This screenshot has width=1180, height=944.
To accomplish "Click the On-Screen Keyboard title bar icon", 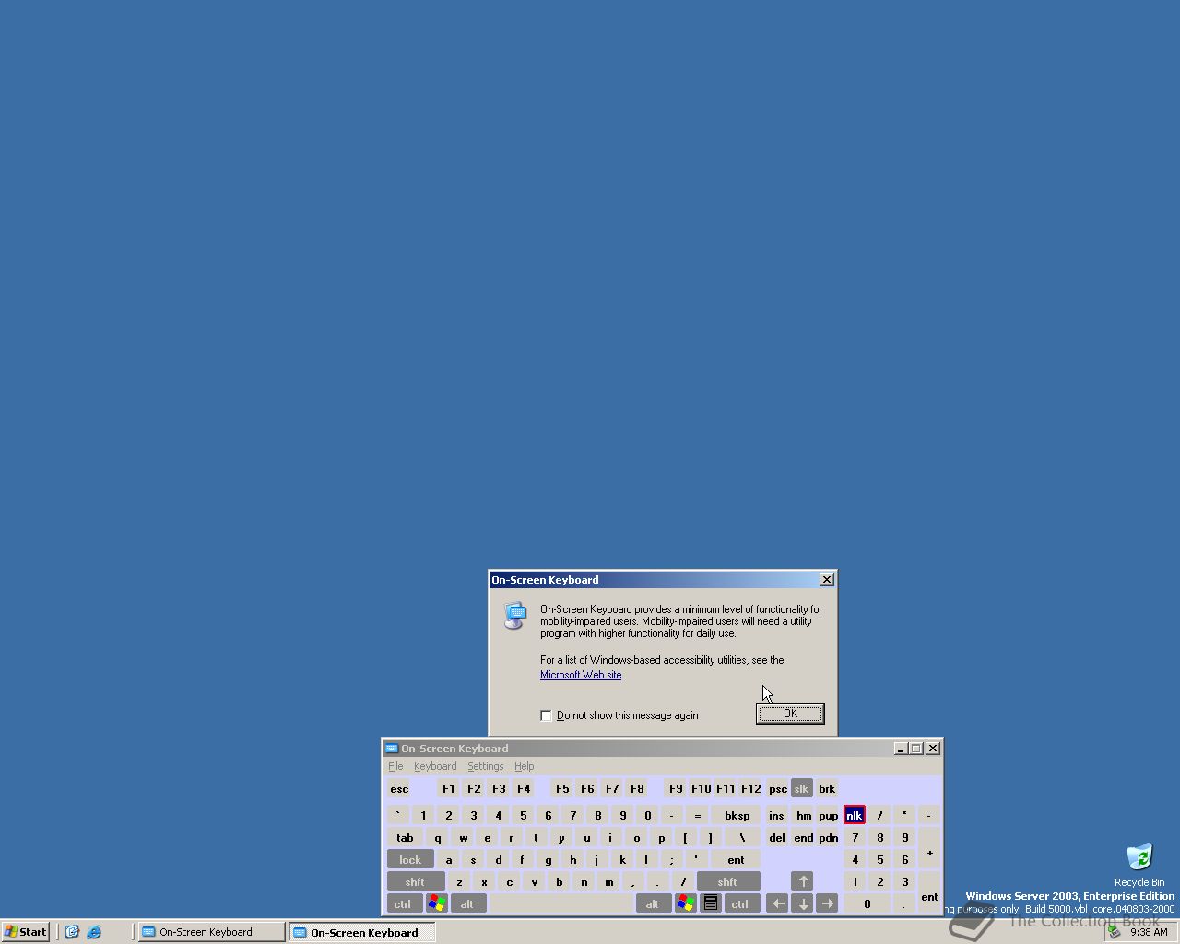I will [x=391, y=749].
